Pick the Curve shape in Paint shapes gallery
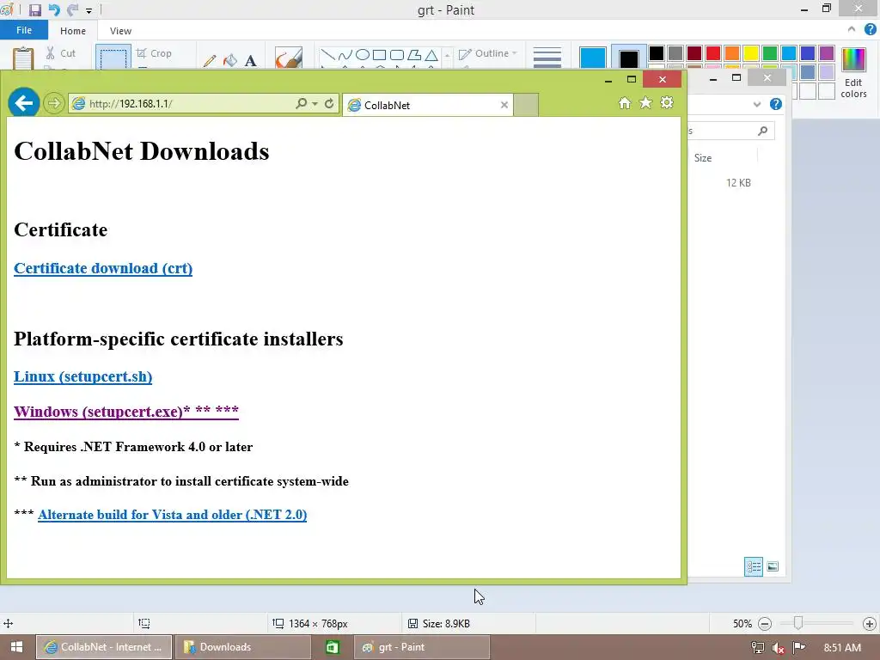880x660 pixels. 345,55
